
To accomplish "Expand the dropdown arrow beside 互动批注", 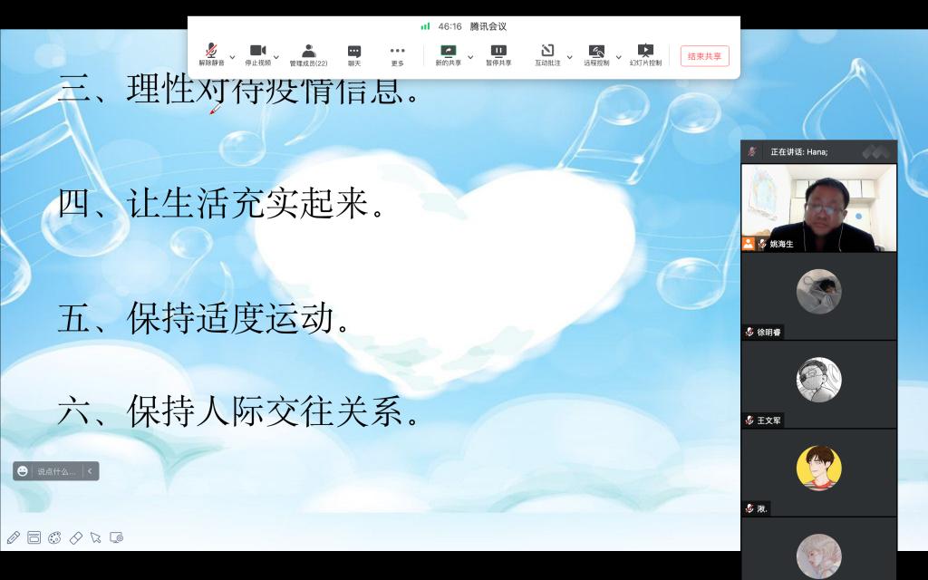I will (569, 57).
